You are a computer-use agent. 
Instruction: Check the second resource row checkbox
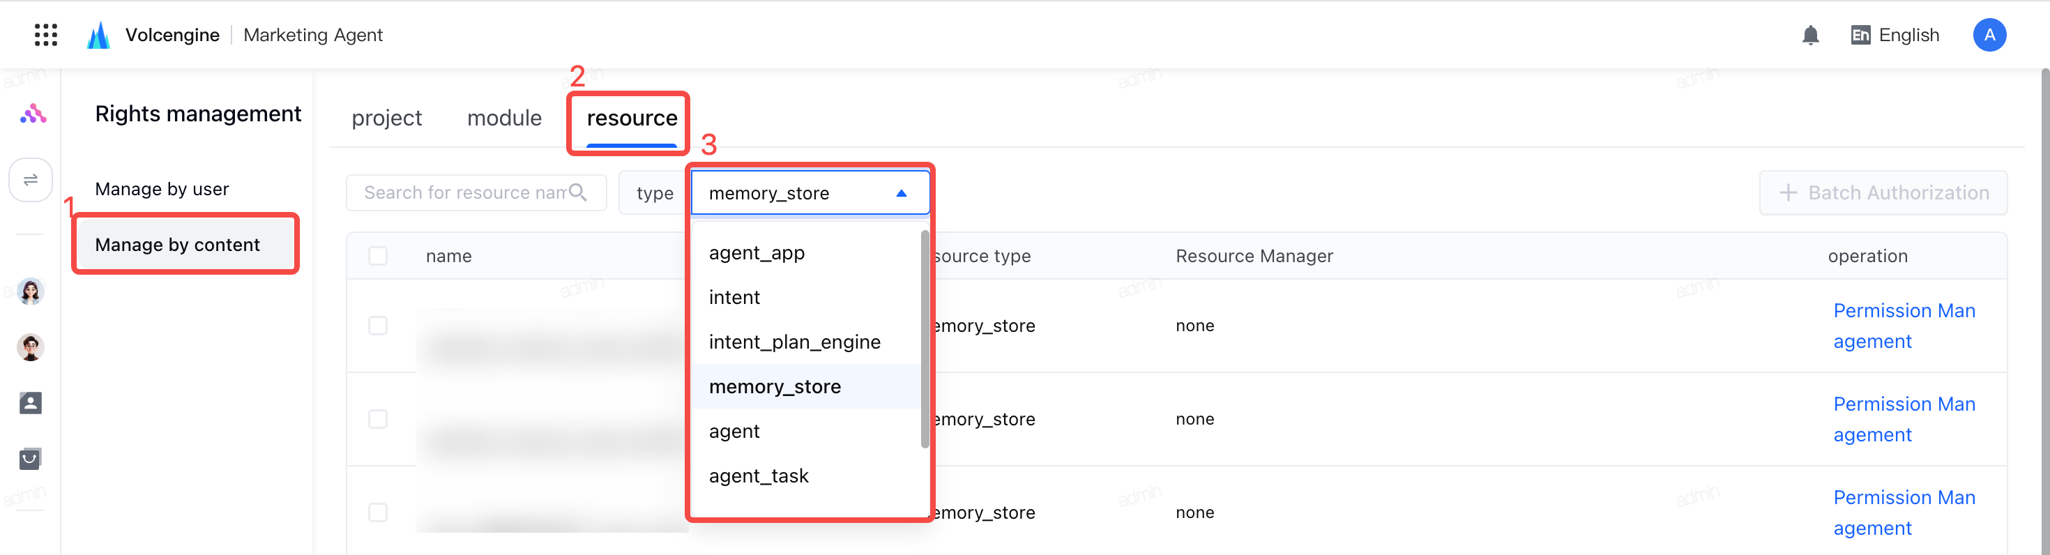point(378,419)
